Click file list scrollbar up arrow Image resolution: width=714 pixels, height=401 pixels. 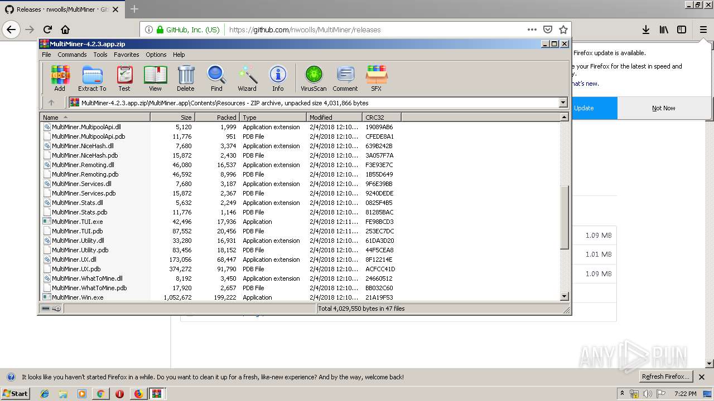[564, 118]
